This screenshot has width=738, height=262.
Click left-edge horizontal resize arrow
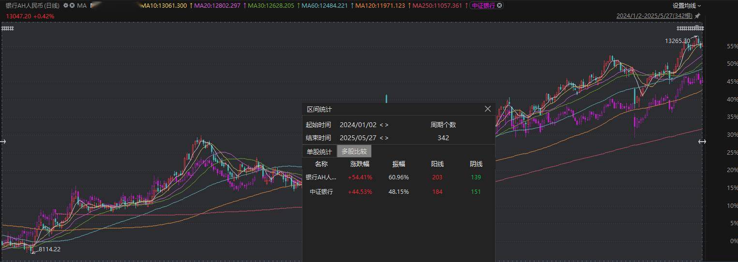pos(3,142)
